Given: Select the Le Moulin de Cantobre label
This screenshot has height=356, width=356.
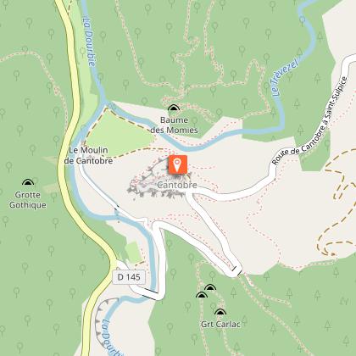Looking at the screenshot, I should coord(88,155).
